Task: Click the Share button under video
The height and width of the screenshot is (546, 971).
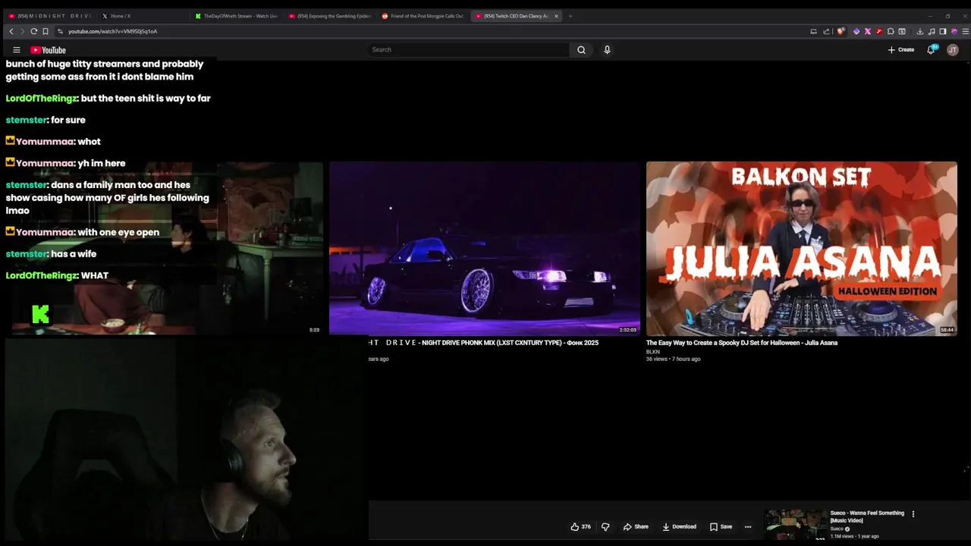Action: tap(636, 526)
